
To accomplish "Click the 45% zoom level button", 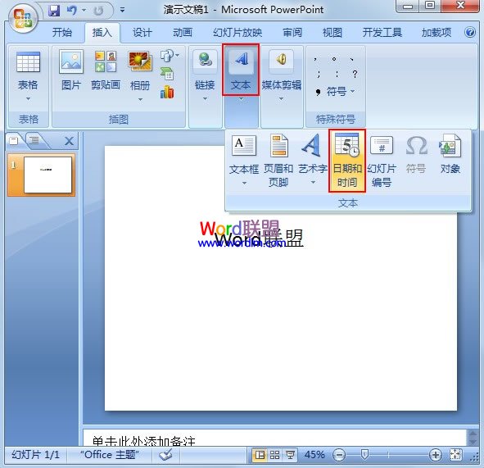I will click(314, 455).
